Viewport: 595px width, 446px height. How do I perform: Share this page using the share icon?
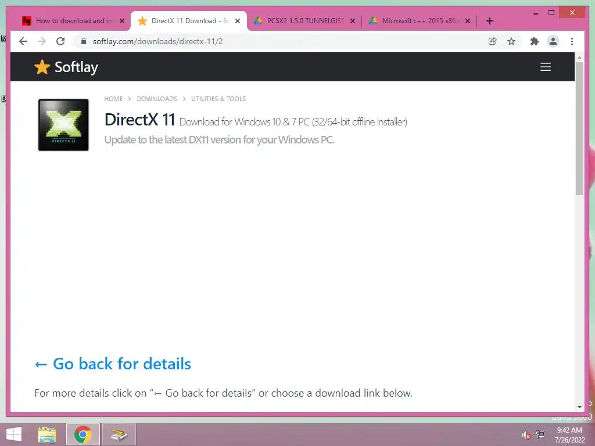pyautogui.click(x=493, y=41)
